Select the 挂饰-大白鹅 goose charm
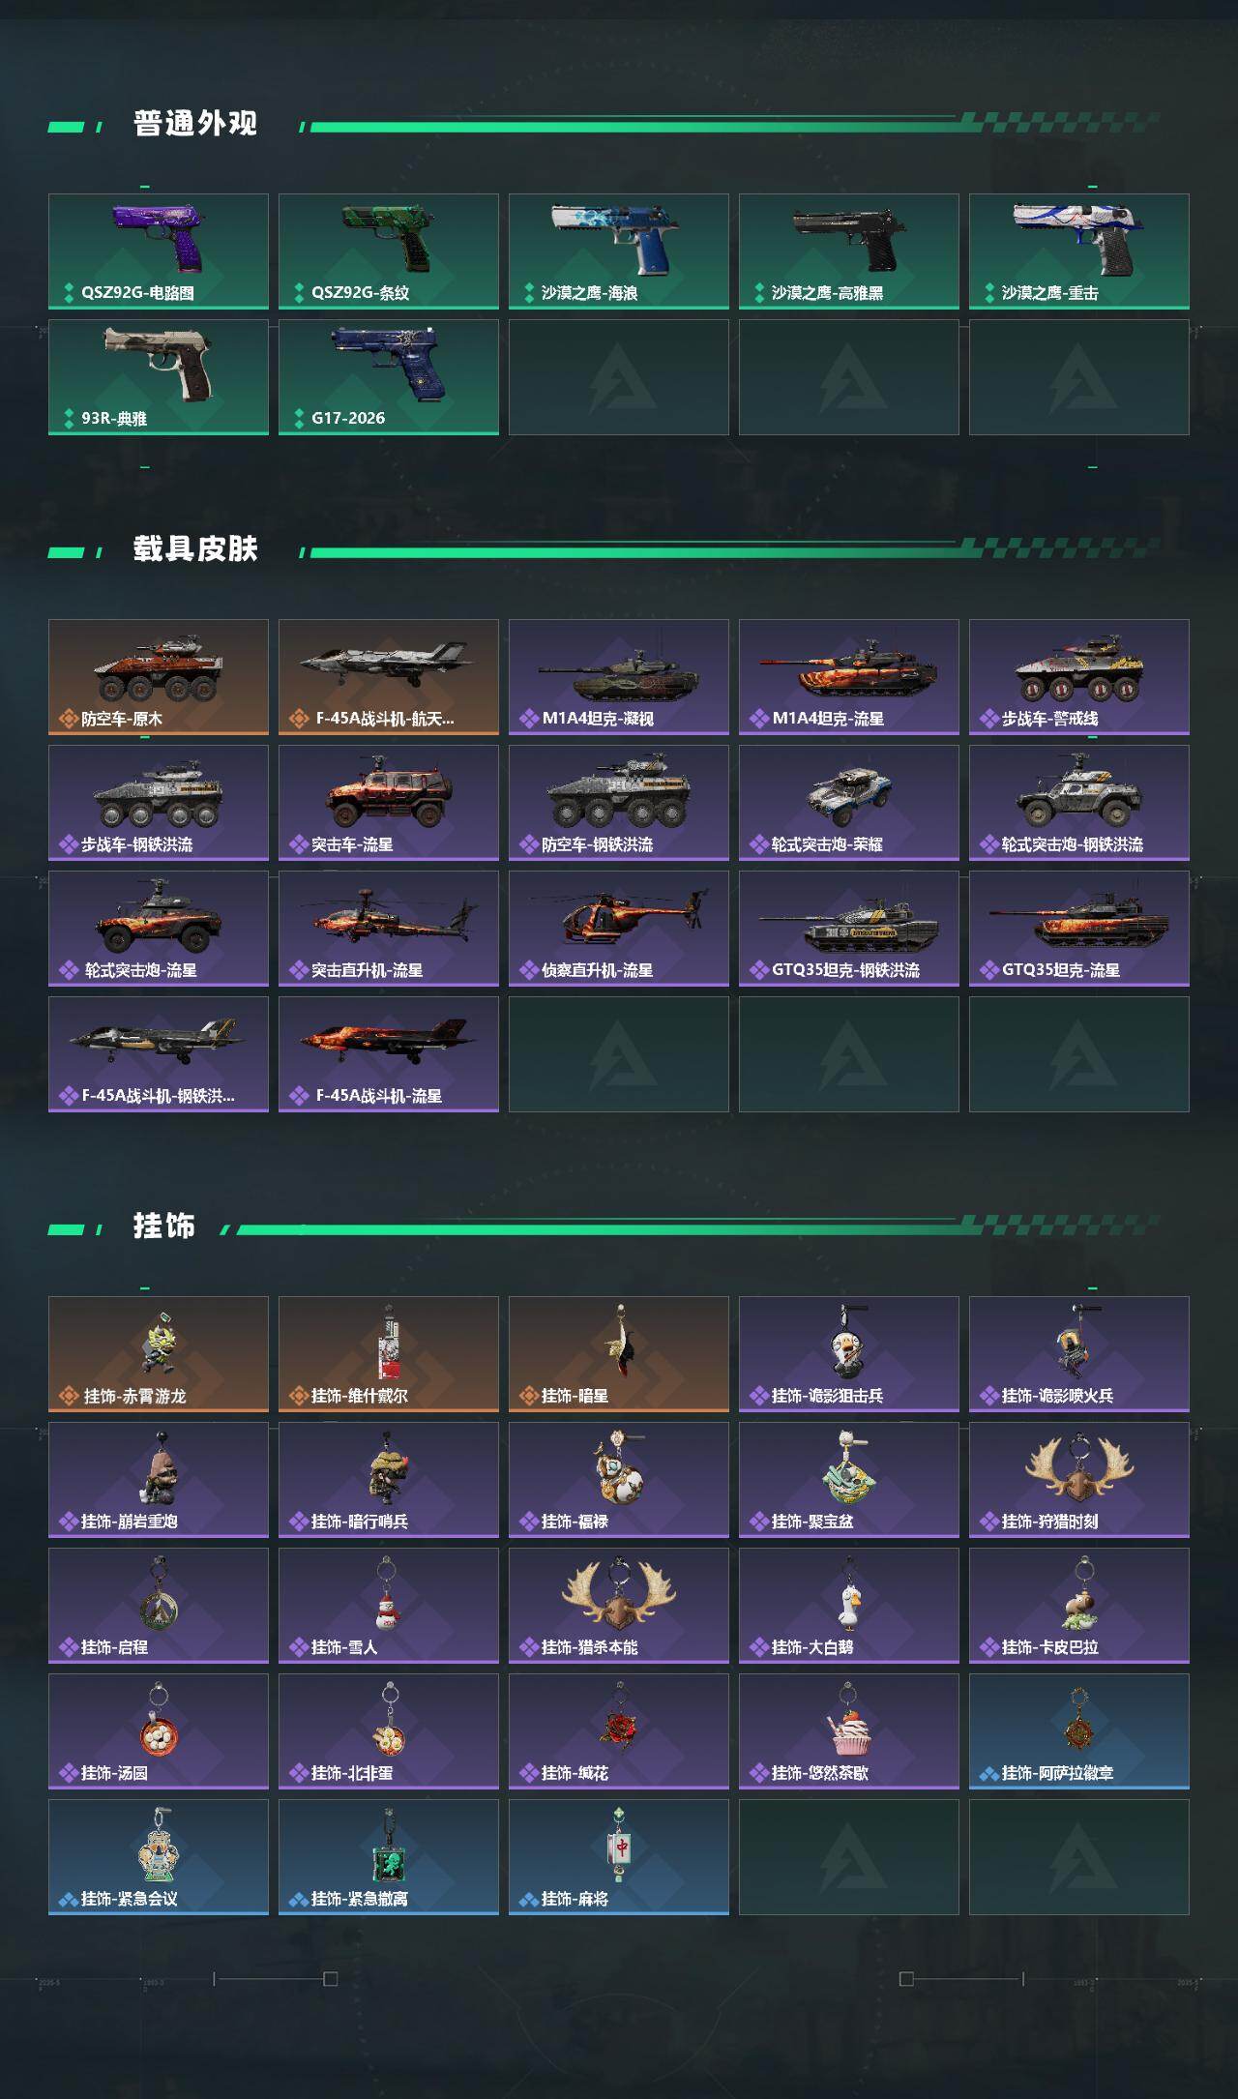This screenshot has width=1238, height=2099. pos(849,1606)
